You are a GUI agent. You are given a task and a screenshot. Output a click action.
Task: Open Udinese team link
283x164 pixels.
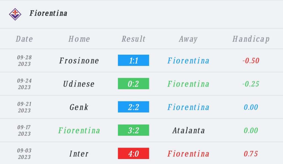[79, 84]
